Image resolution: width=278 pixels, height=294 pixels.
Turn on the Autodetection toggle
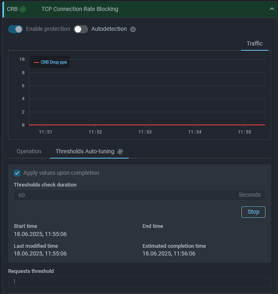(x=81, y=29)
